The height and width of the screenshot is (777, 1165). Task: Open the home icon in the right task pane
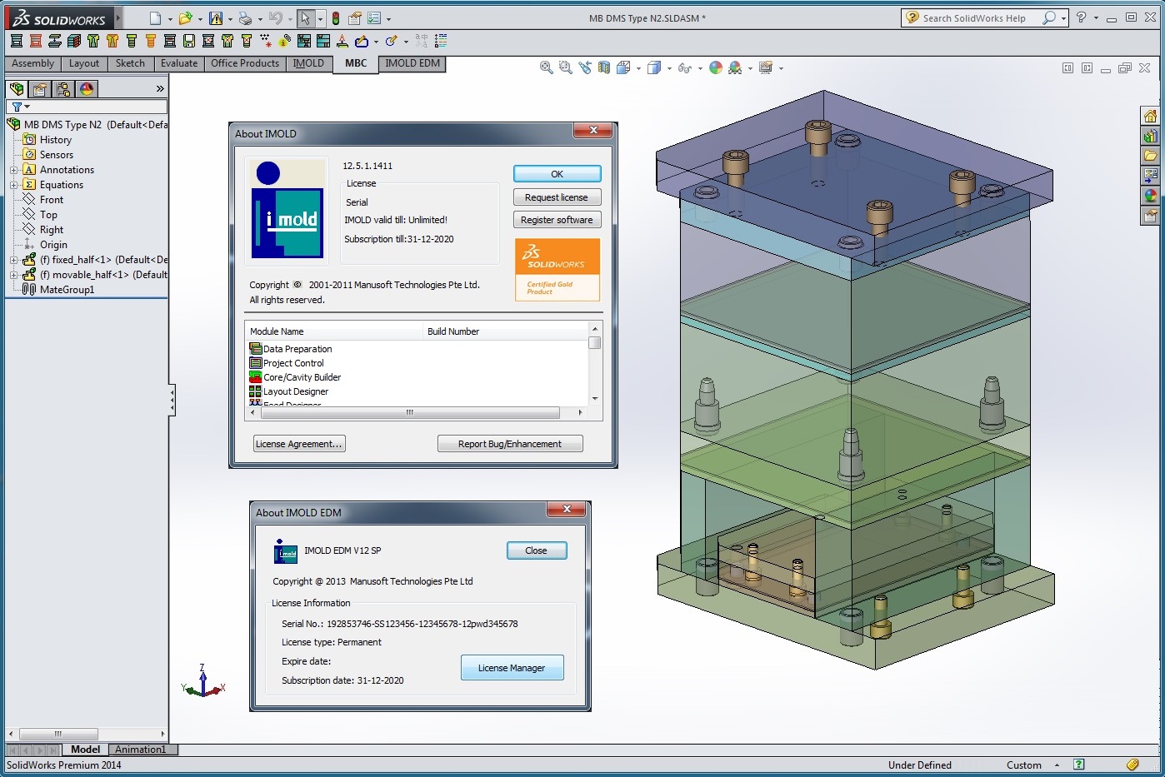(x=1150, y=116)
